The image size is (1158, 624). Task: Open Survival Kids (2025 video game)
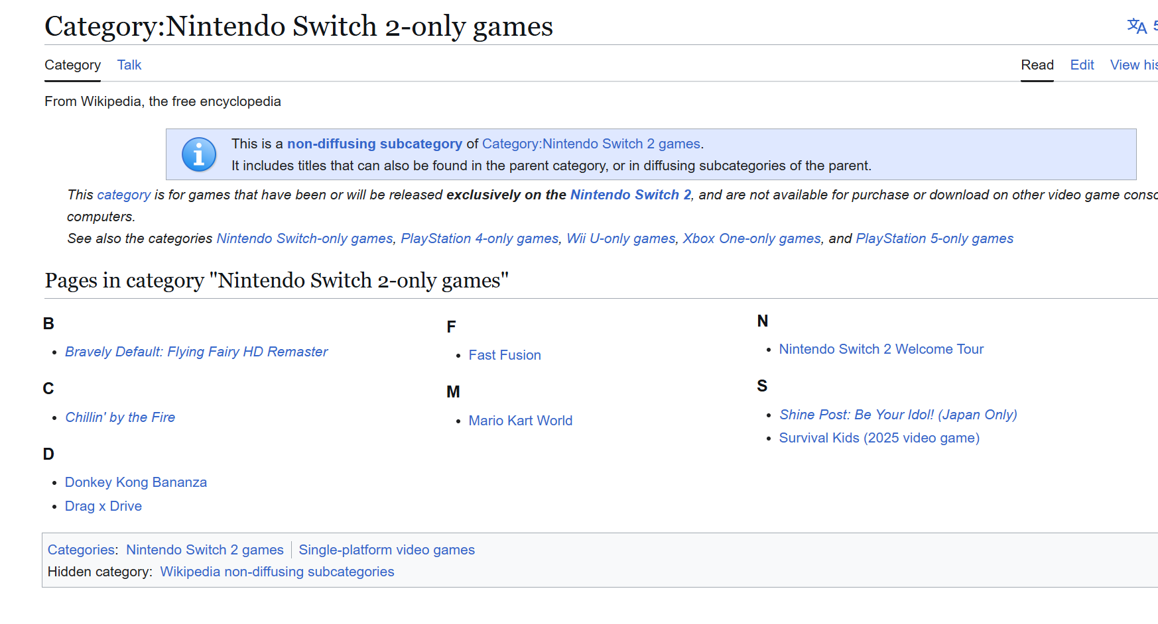point(879,438)
